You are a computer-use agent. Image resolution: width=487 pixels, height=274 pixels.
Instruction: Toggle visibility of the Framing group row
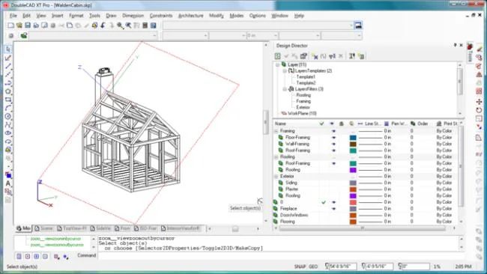(x=334, y=131)
